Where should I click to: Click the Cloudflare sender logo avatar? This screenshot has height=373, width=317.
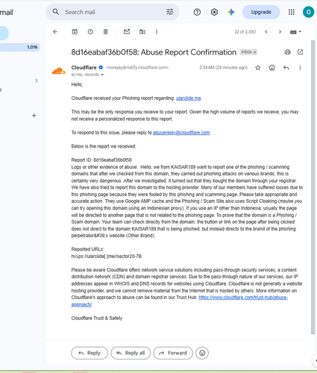click(59, 71)
